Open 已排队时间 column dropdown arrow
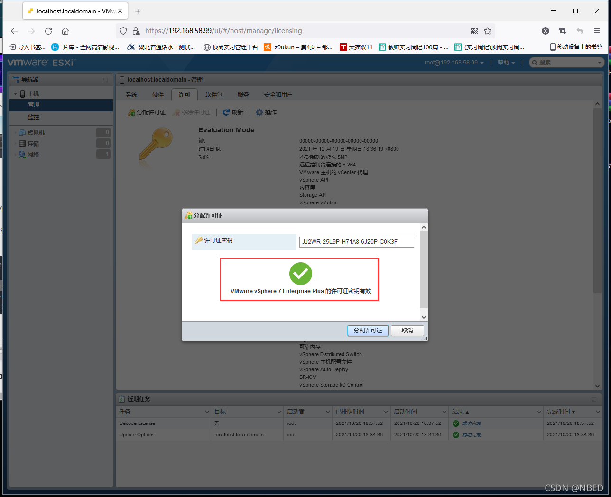 pos(386,412)
